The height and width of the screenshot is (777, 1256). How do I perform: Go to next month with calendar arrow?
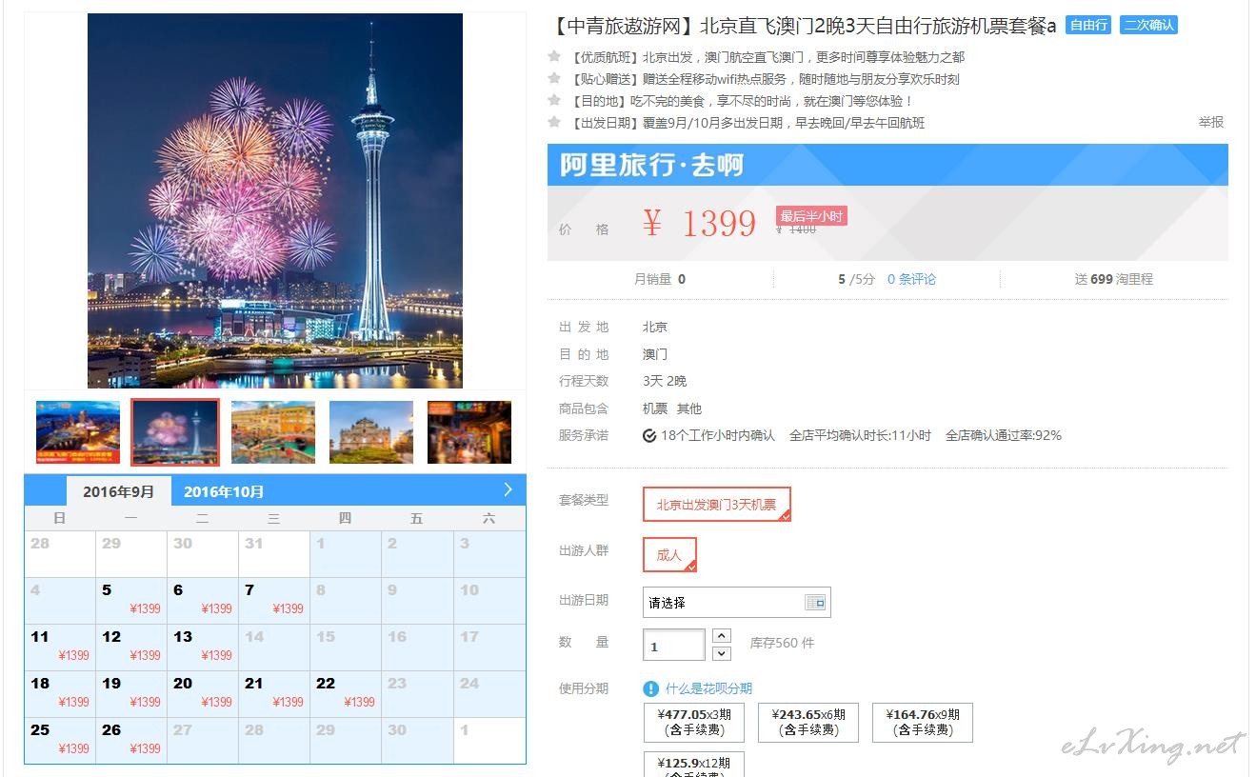click(508, 489)
